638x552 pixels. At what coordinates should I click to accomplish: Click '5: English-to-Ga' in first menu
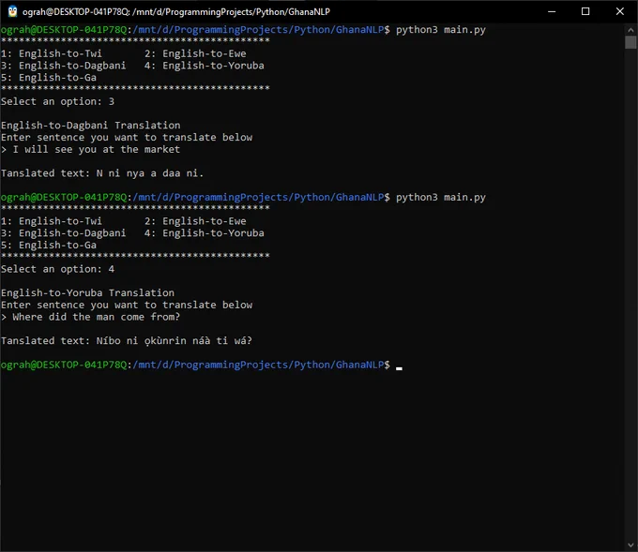pos(49,78)
